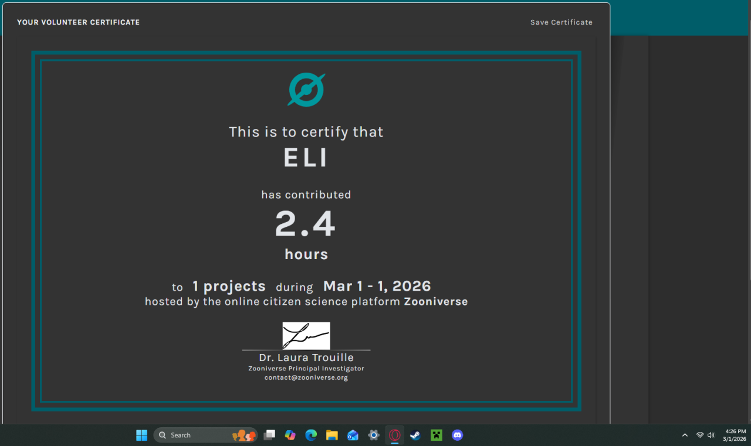Click the Wi-Fi network tray icon
The image size is (751, 446).
click(700, 435)
